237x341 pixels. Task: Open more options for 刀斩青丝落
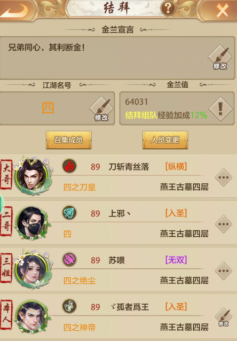(224, 177)
